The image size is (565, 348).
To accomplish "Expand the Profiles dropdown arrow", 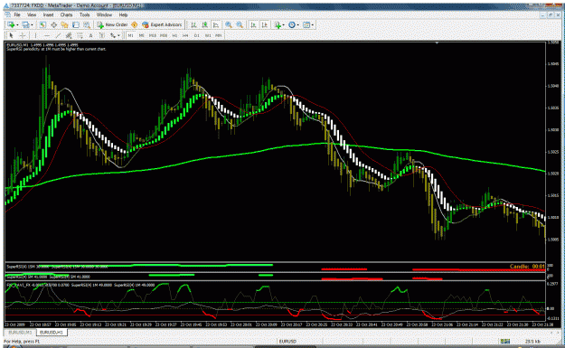I will coord(32,25).
